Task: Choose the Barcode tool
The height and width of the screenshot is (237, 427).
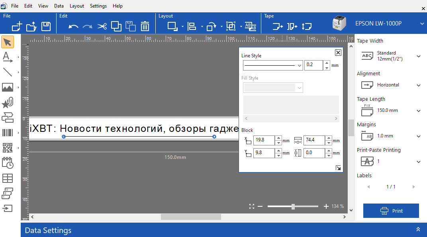Action: pyautogui.click(x=8, y=133)
